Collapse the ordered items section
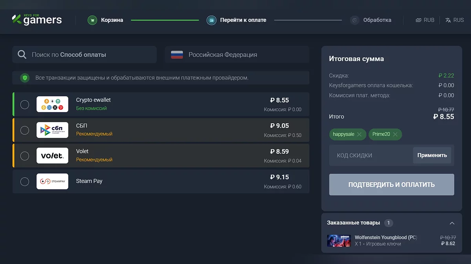 (452, 223)
